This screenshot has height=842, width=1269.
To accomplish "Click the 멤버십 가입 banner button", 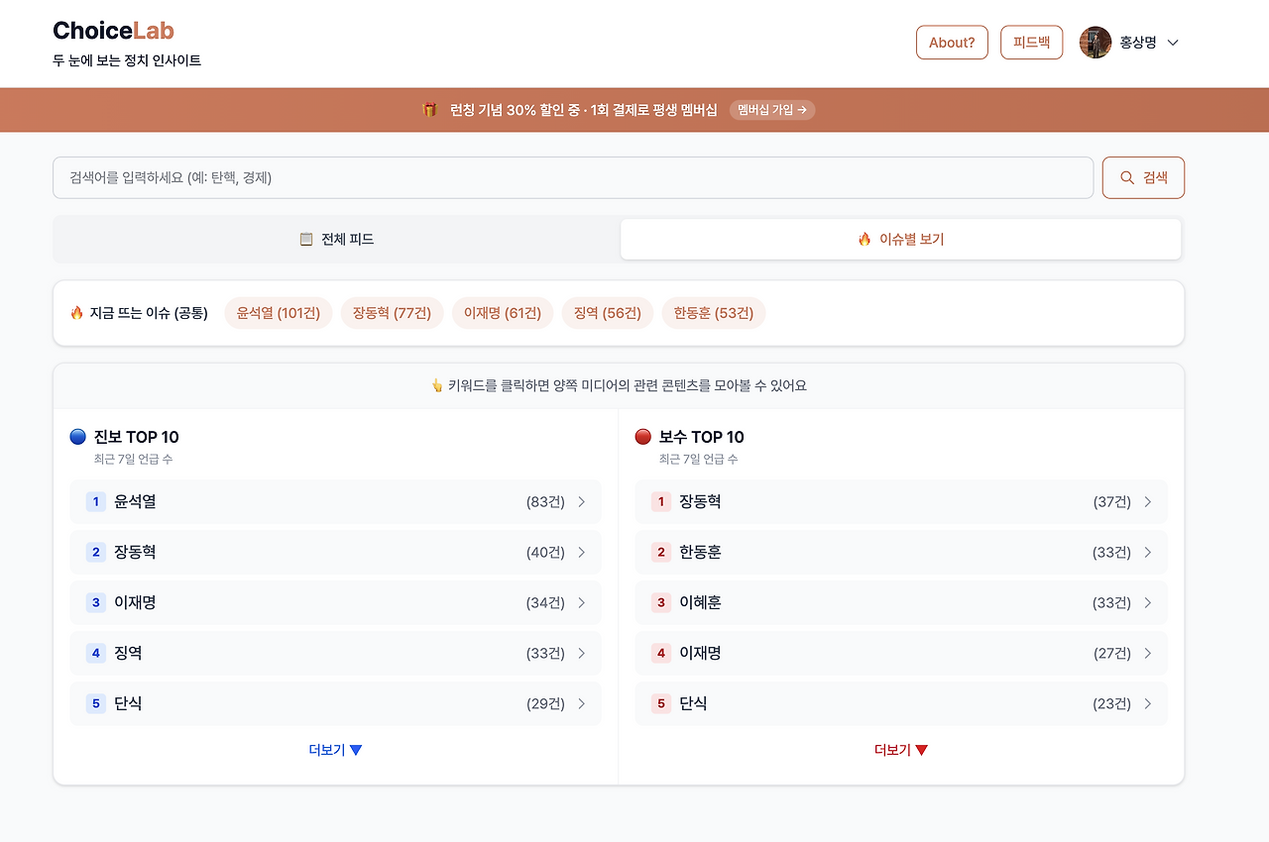I will click(772, 110).
